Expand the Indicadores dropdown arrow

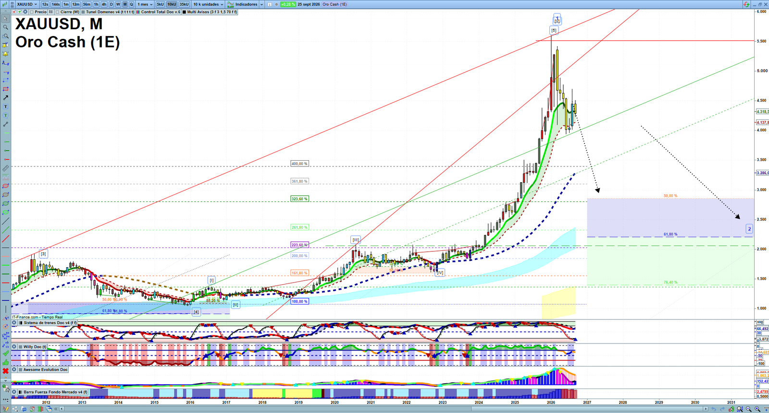pos(261,4)
